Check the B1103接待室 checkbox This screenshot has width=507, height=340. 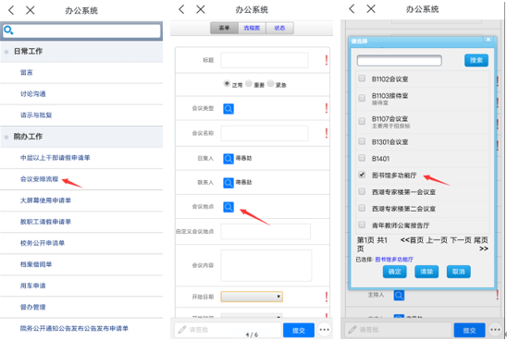click(362, 98)
